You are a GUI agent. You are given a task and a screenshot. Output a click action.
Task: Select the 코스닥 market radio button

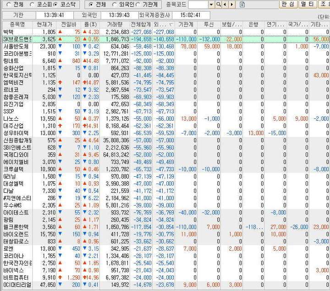point(55,5)
